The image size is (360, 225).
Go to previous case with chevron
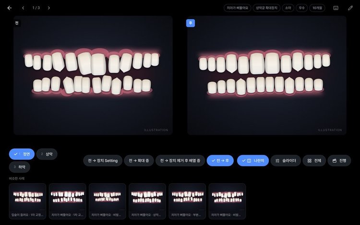coord(23,8)
